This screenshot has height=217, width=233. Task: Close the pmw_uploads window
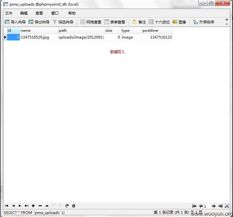pos(223,3)
